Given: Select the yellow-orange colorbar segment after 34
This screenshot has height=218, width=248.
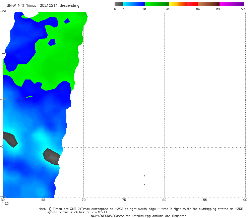Looking at the screenshot, I should coord(178,4).
